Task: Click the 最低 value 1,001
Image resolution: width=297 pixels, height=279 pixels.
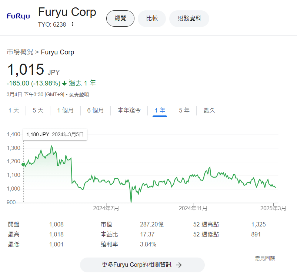Action: click(56, 245)
